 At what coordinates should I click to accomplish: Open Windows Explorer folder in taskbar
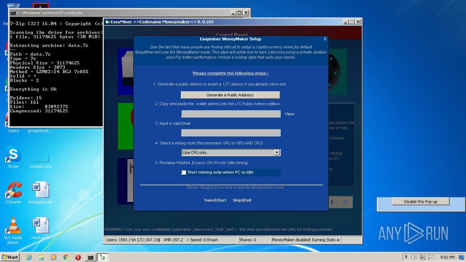click(41, 257)
